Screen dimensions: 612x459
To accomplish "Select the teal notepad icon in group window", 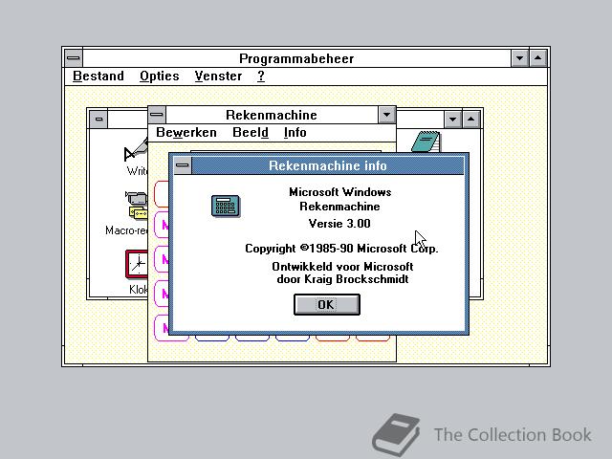I will pyautogui.click(x=426, y=142).
